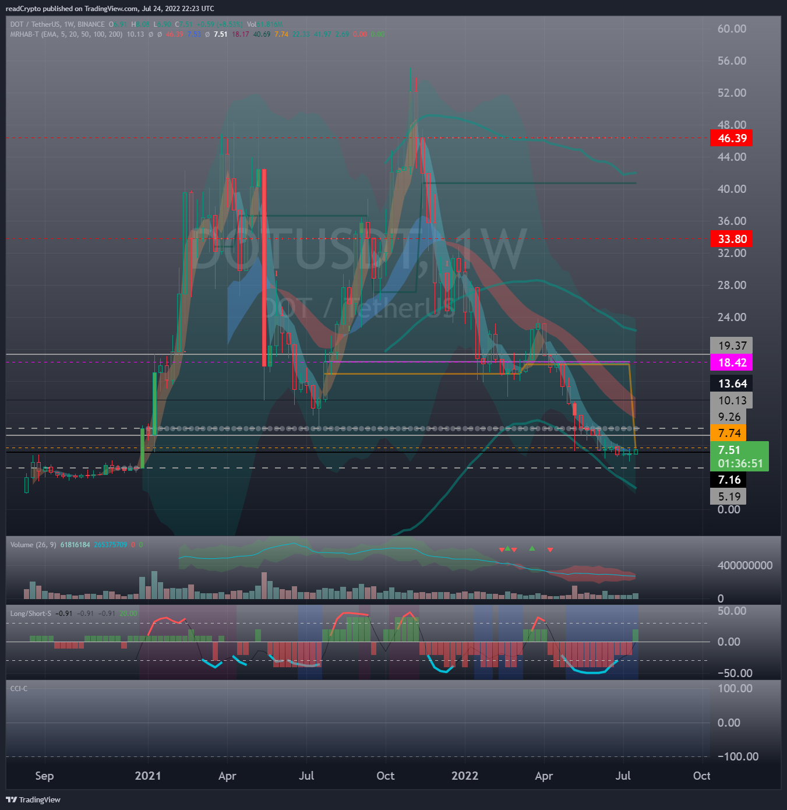The image size is (787, 810).
Task: Click the gray 10.13 price label
Action: [x=732, y=400]
